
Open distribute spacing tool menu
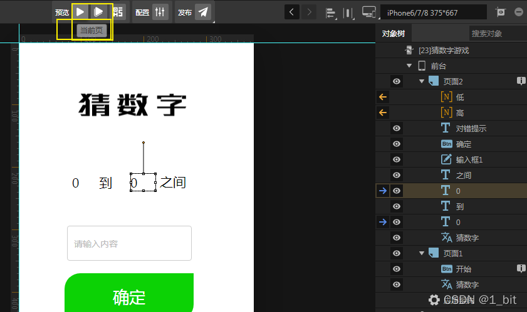point(348,13)
